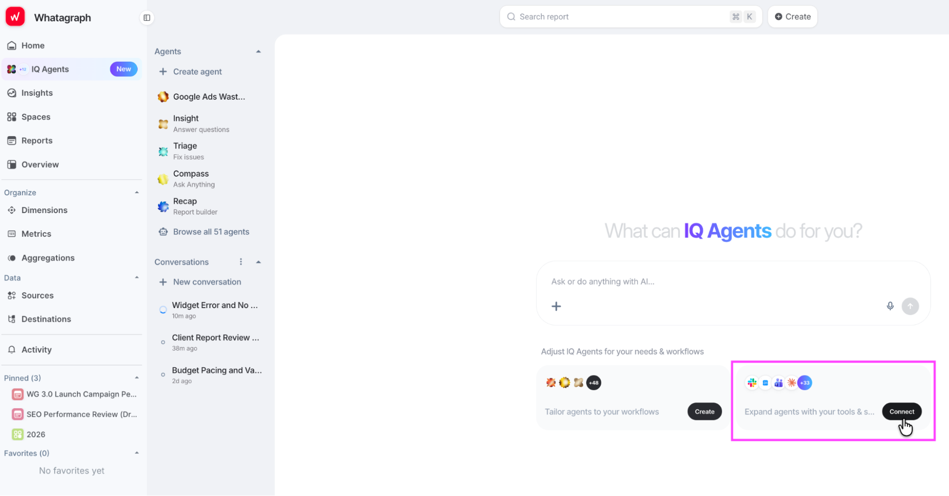Open Widget Error and No... conversation
The height and width of the screenshot is (496, 949).
(209, 310)
